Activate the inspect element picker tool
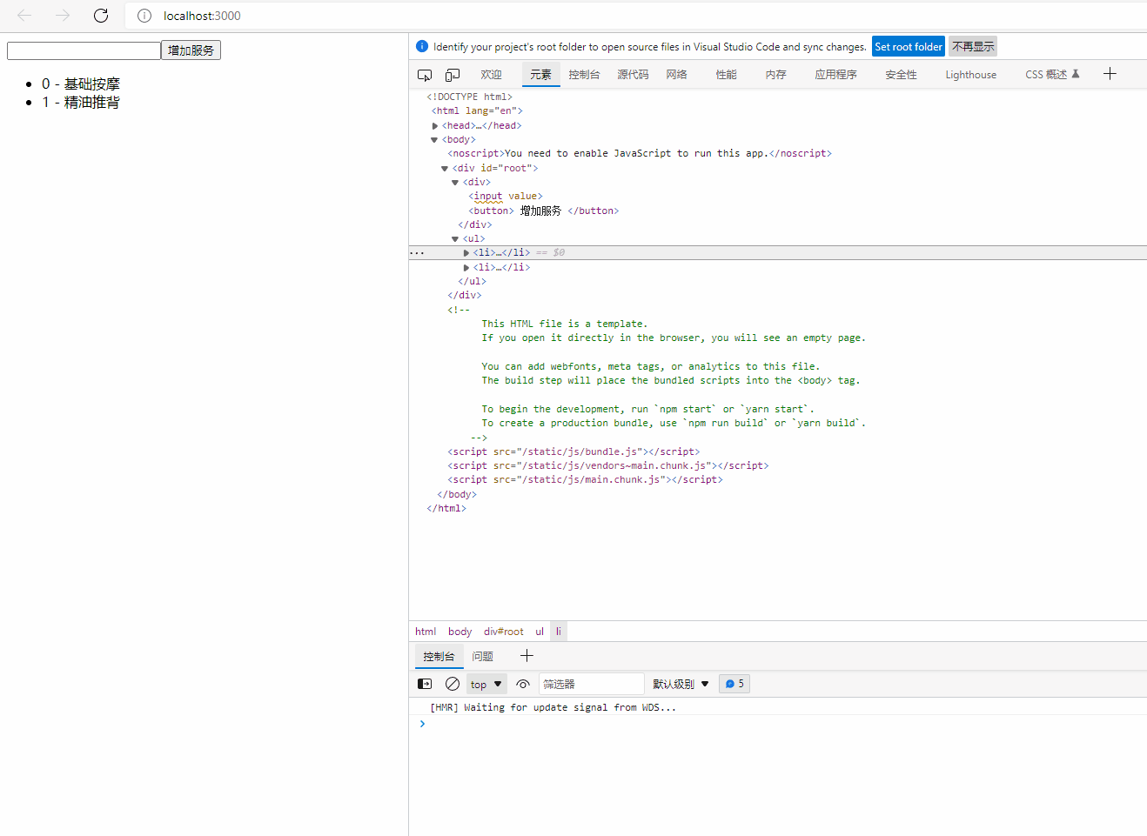Screen dimensions: 1147x836 (425, 75)
